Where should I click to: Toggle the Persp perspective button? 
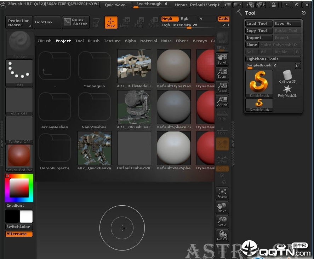[x=222, y=116]
